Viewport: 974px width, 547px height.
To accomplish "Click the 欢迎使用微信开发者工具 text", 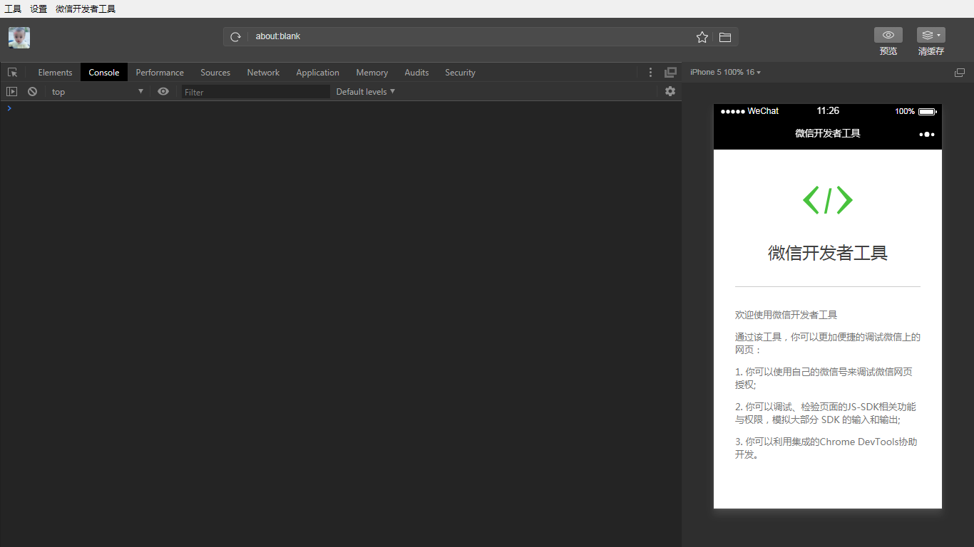I will (x=786, y=315).
